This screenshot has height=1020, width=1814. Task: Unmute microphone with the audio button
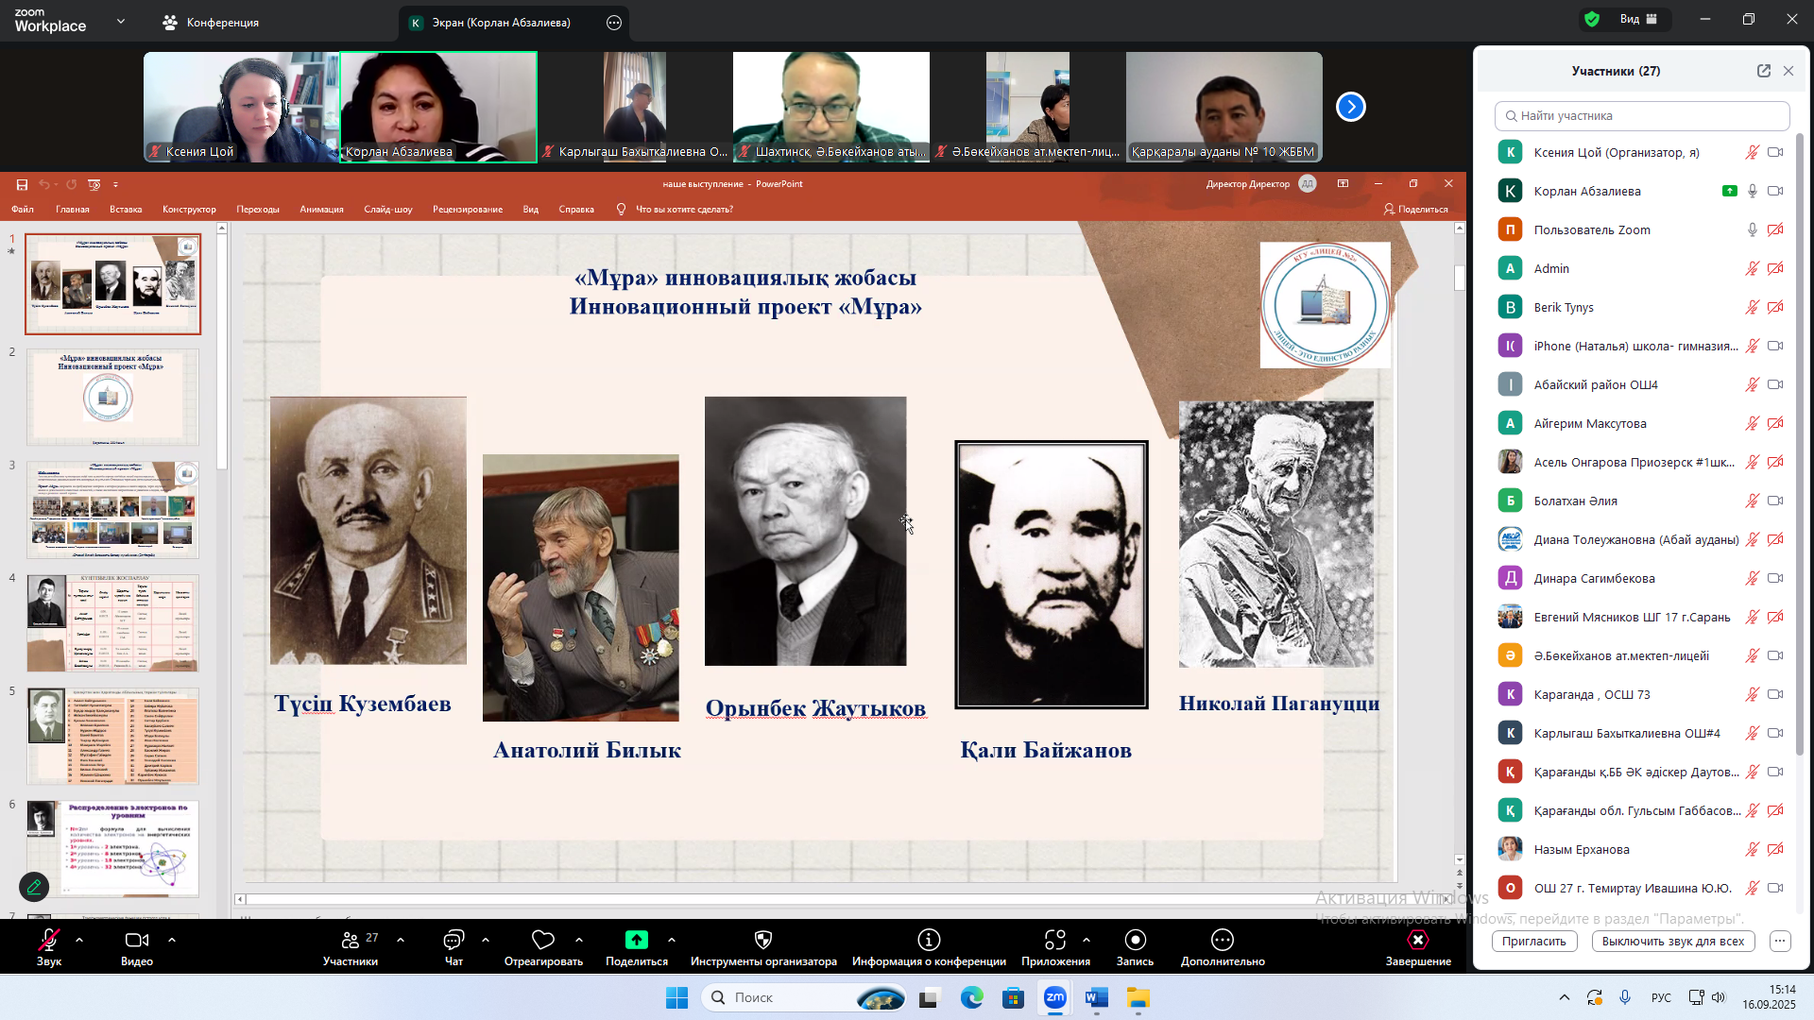click(49, 940)
